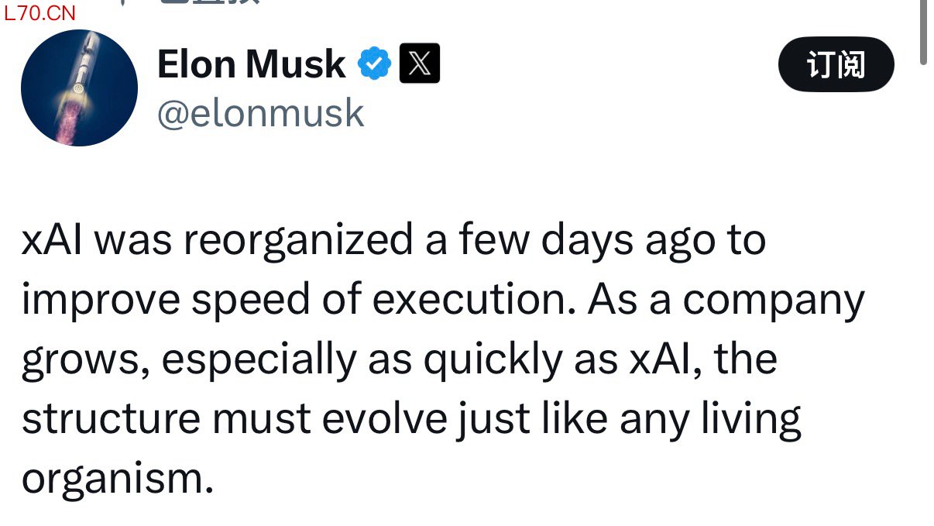Open the rocket launch profile avatar
This screenshot has width=934, height=526.
pyautogui.click(x=79, y=88)
